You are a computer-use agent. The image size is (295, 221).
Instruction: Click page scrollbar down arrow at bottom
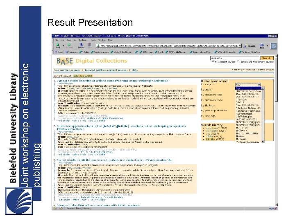[x=276, y=205]
